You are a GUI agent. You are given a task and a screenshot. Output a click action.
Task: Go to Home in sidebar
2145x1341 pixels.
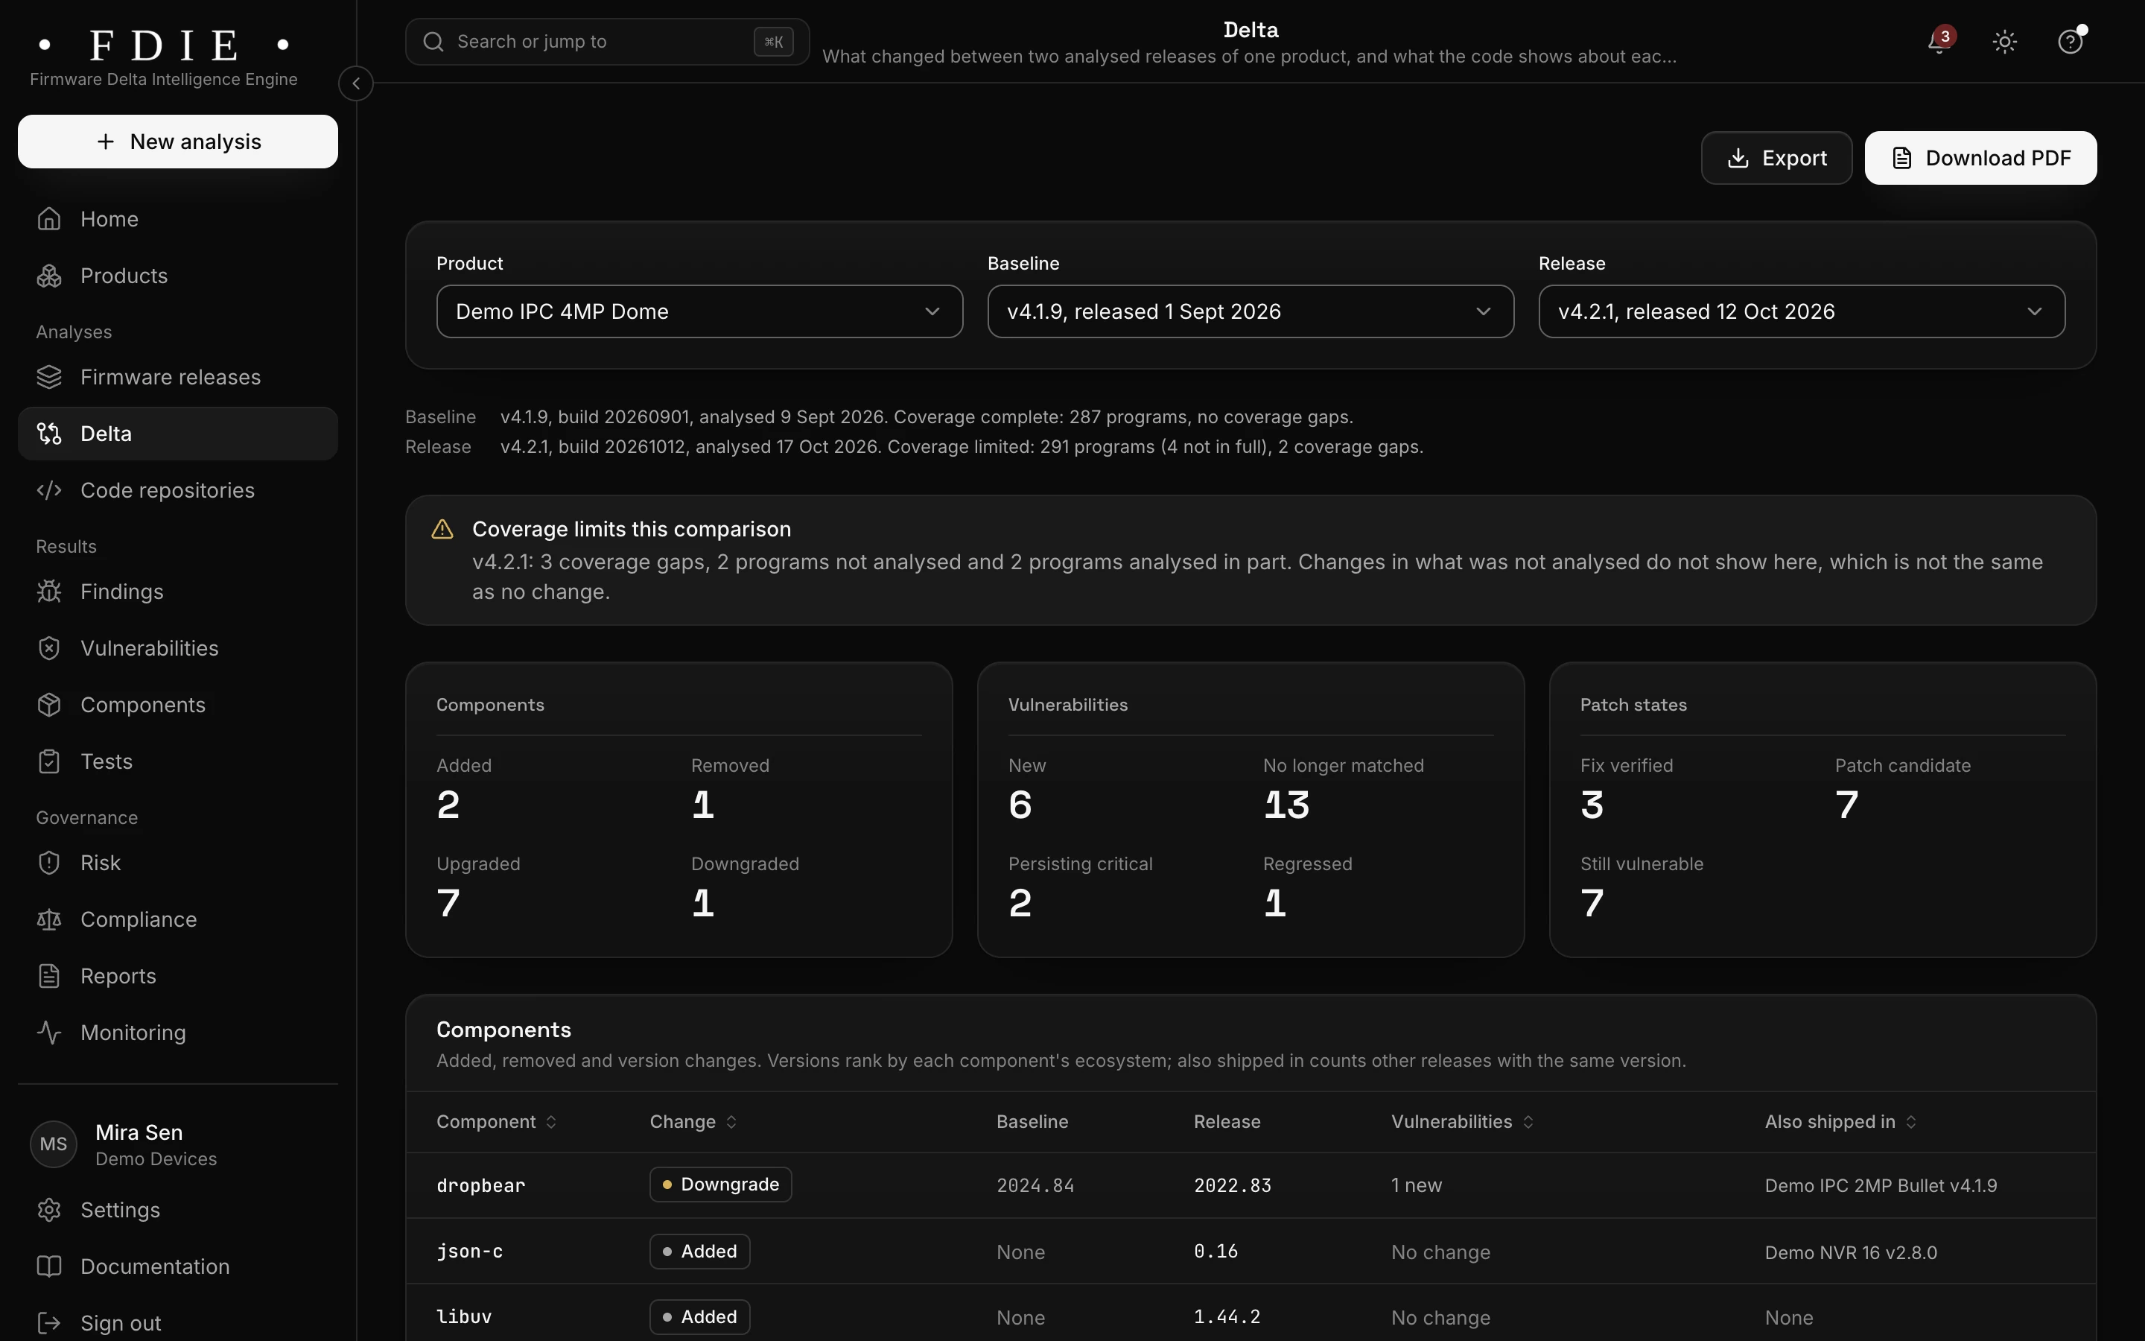(x=178, y=219)
